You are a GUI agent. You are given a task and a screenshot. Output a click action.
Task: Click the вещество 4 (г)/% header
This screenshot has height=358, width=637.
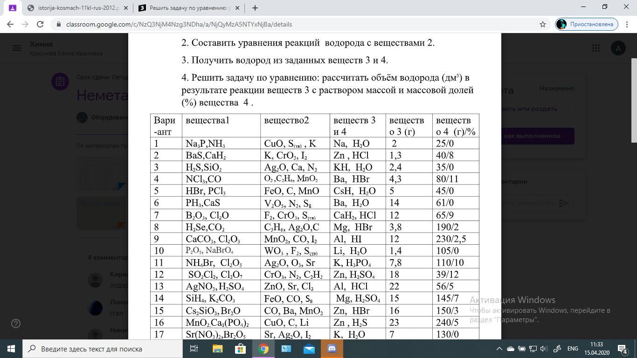pos(456,126)
